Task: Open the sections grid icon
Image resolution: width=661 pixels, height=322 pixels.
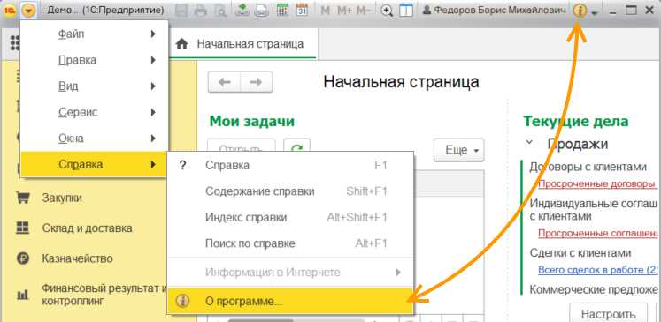Action: click(x=16, y=42)
